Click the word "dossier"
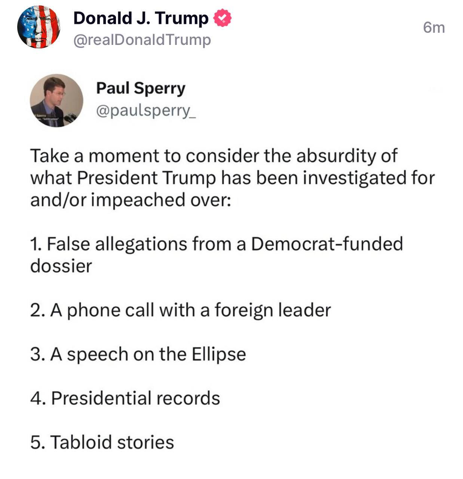Screen dimensions: 463x479 click(x=61, y=266)
